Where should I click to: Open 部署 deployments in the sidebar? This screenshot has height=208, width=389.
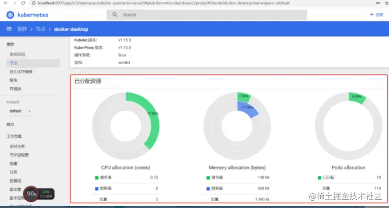13,164
